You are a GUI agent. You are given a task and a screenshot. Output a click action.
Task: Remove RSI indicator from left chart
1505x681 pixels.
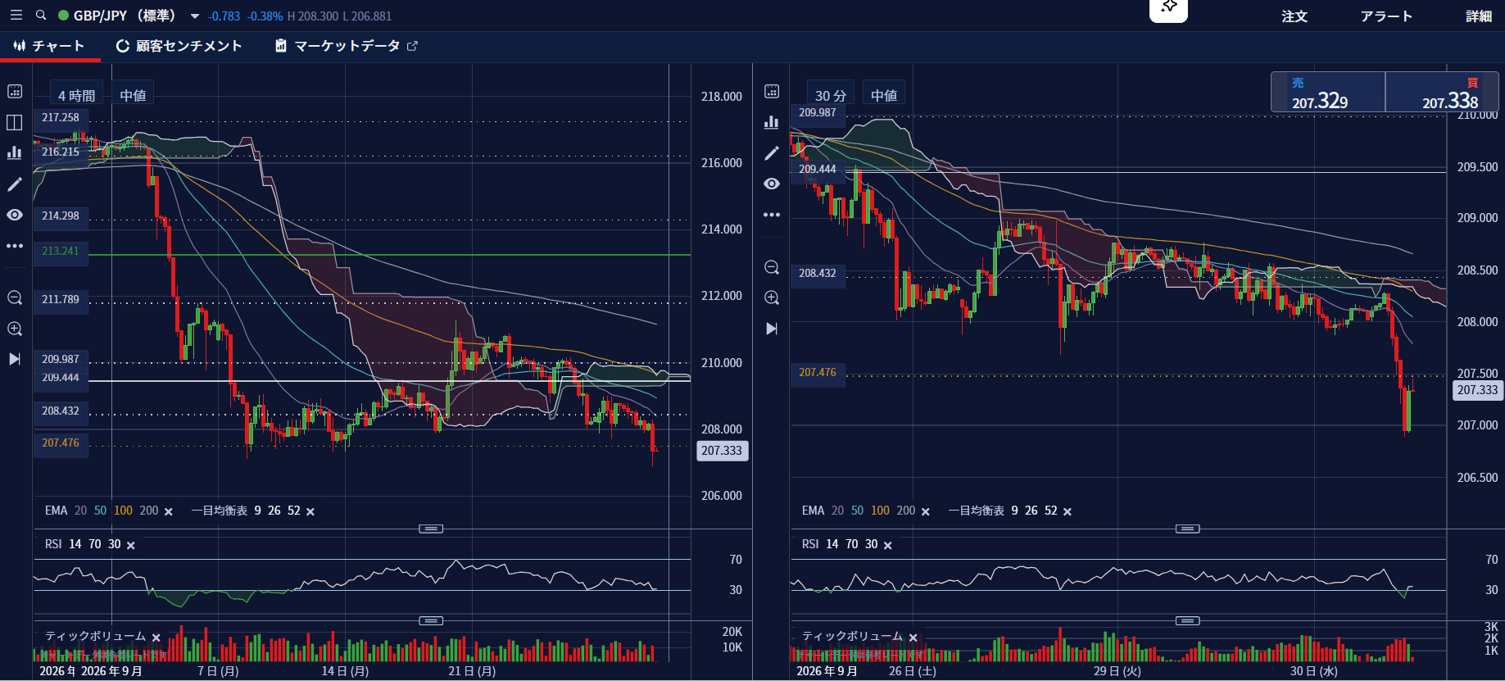click(131, 545)
